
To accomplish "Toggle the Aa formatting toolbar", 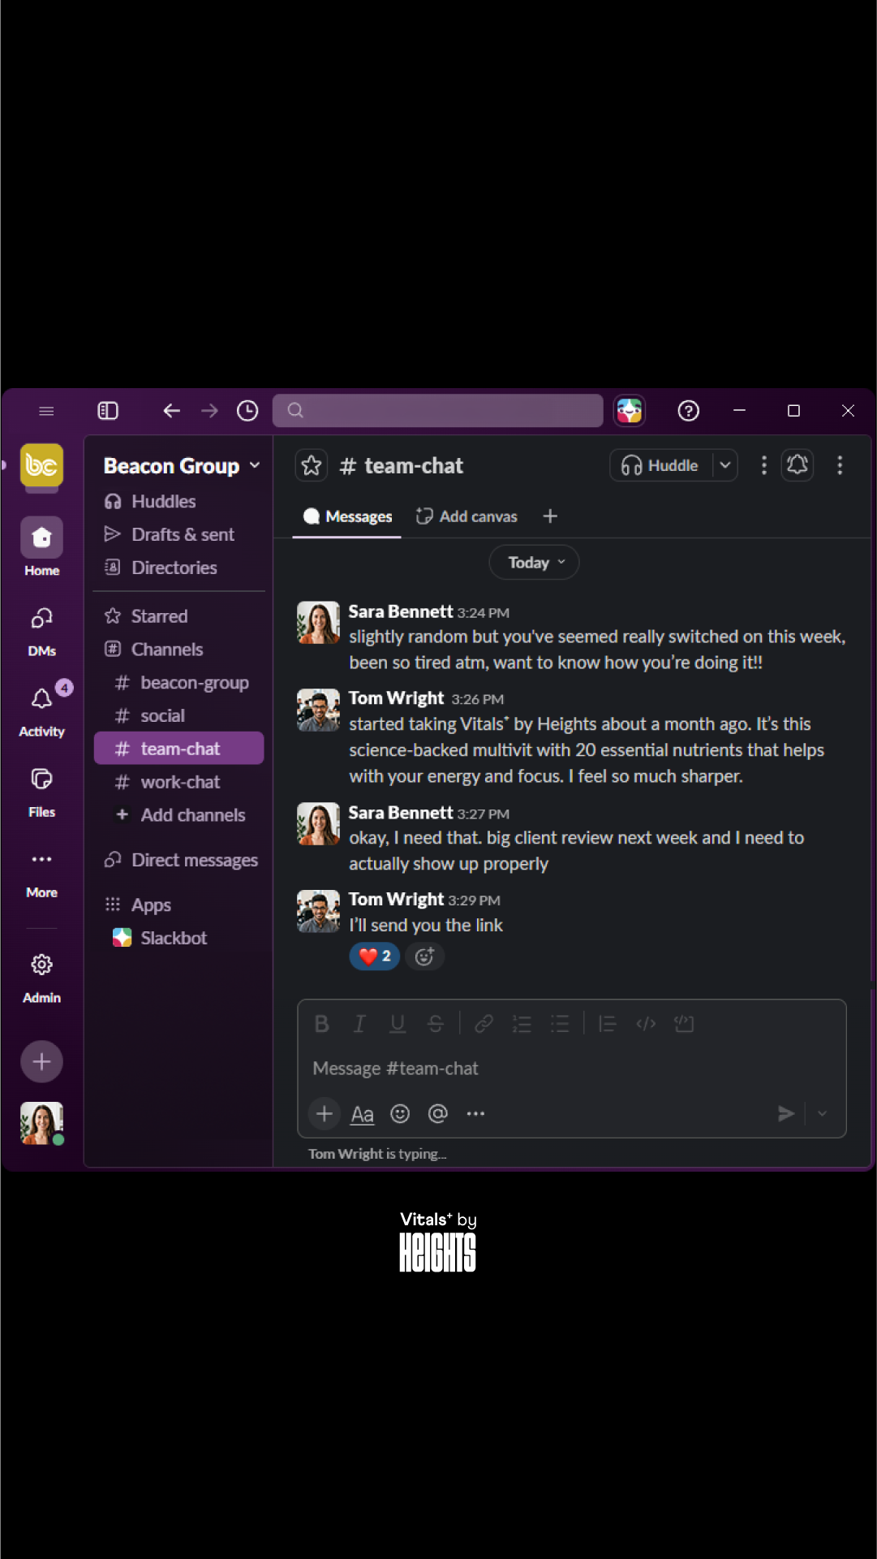I will pyautogui.click(x=362, y=1114).
